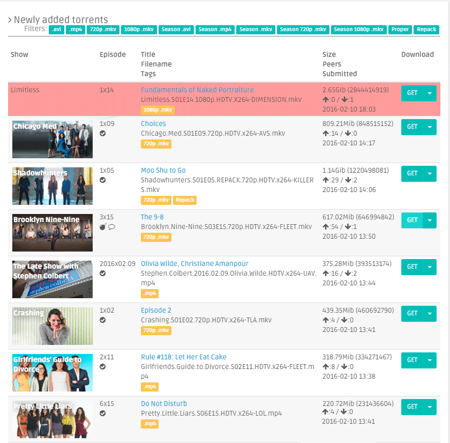The width and height of the screenshot is (450, 443).
Task: Open the Chicago Med show thumbnail
Action: coord(52,139)
